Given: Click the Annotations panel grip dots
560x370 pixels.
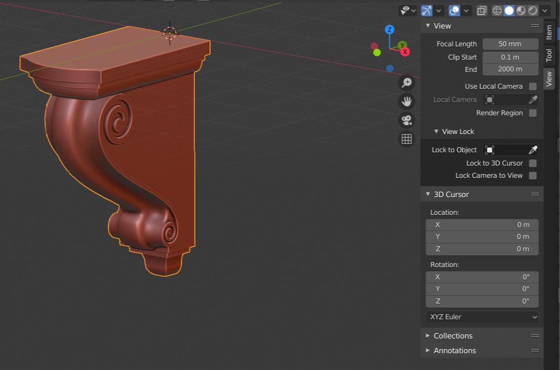Looking at the screenshot, I should tap(535, 350).
